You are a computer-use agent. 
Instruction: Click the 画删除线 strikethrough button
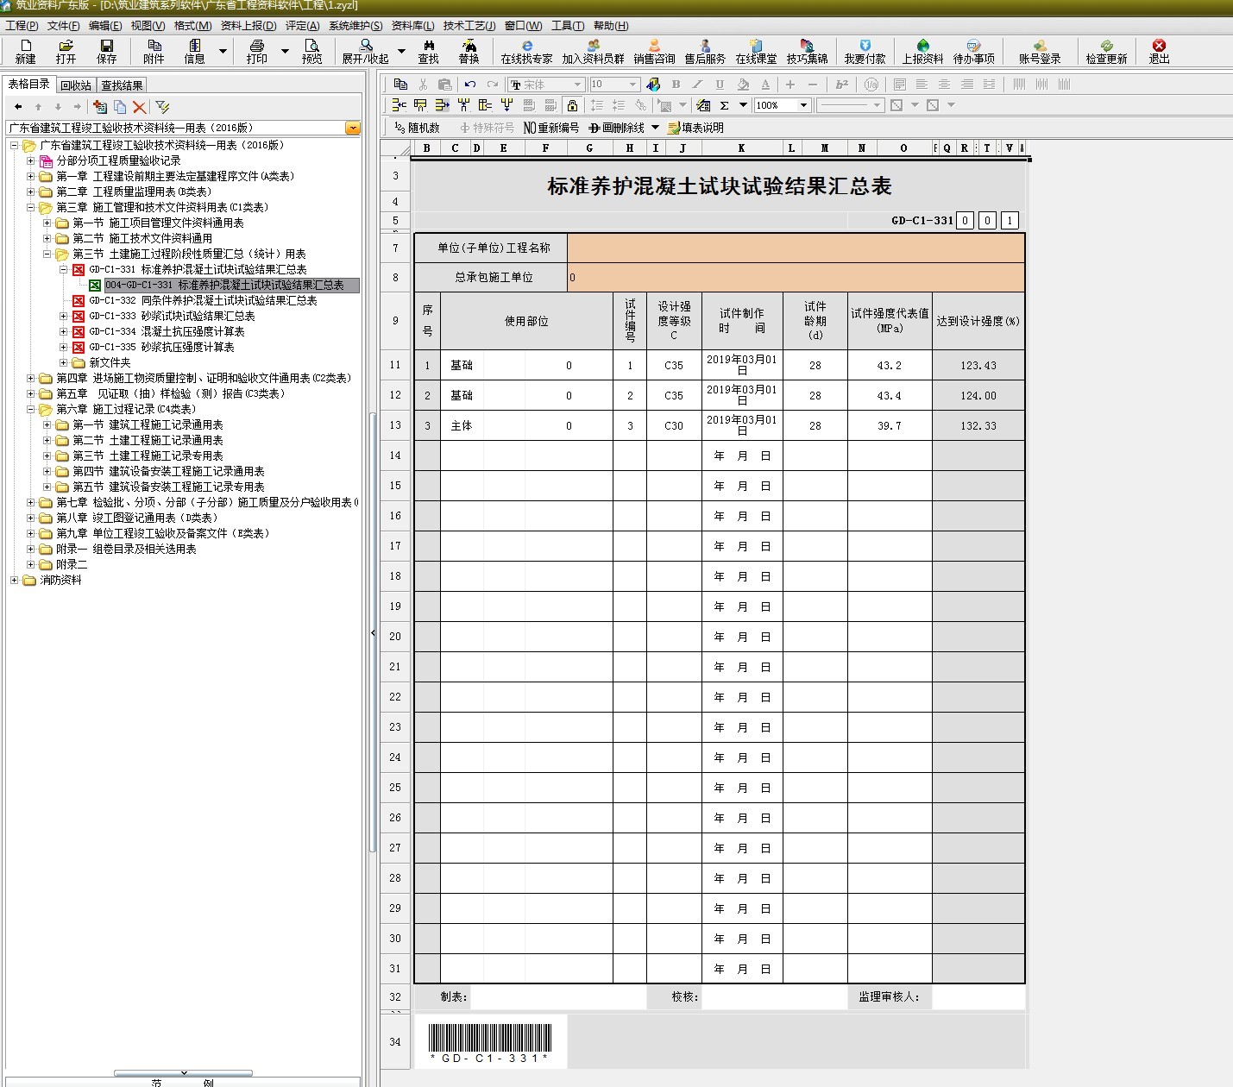616,128
